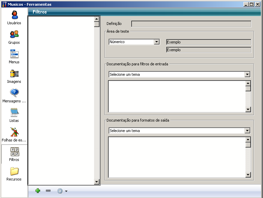
Task: Open the gear settings dropdown menu
Action: pyautogui.click(x=62, y=191)
